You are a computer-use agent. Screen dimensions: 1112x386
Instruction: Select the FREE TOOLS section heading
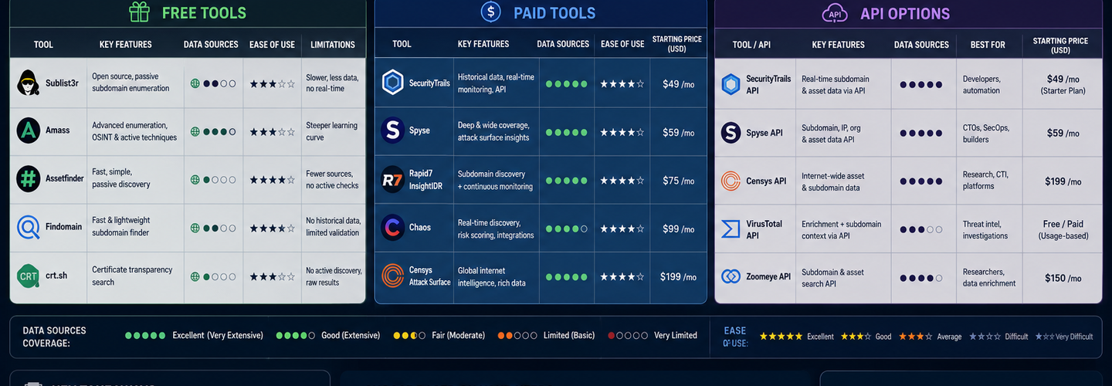pyautogui.click(x=204, y=12)
